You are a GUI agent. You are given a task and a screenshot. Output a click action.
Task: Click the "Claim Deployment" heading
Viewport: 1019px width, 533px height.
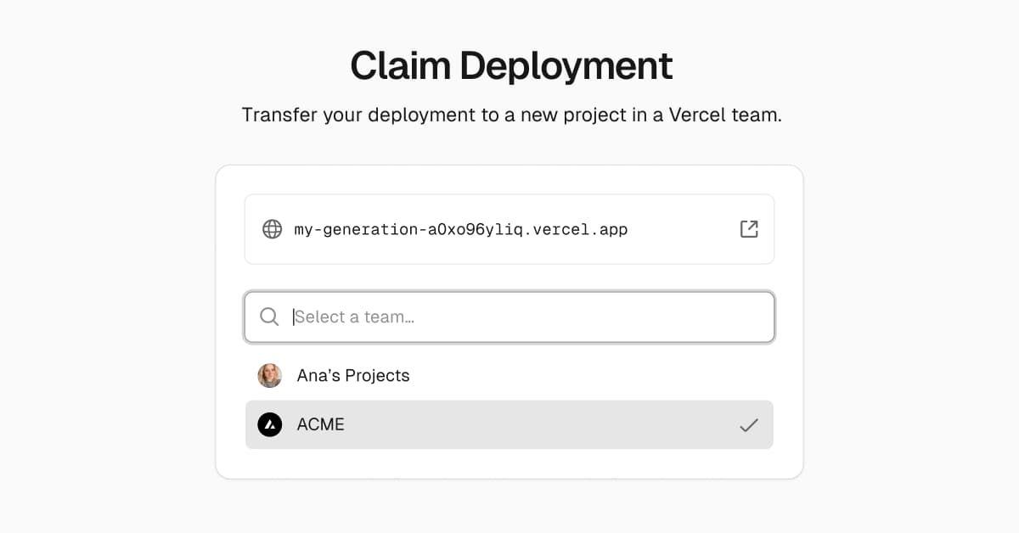pos(510,66)
